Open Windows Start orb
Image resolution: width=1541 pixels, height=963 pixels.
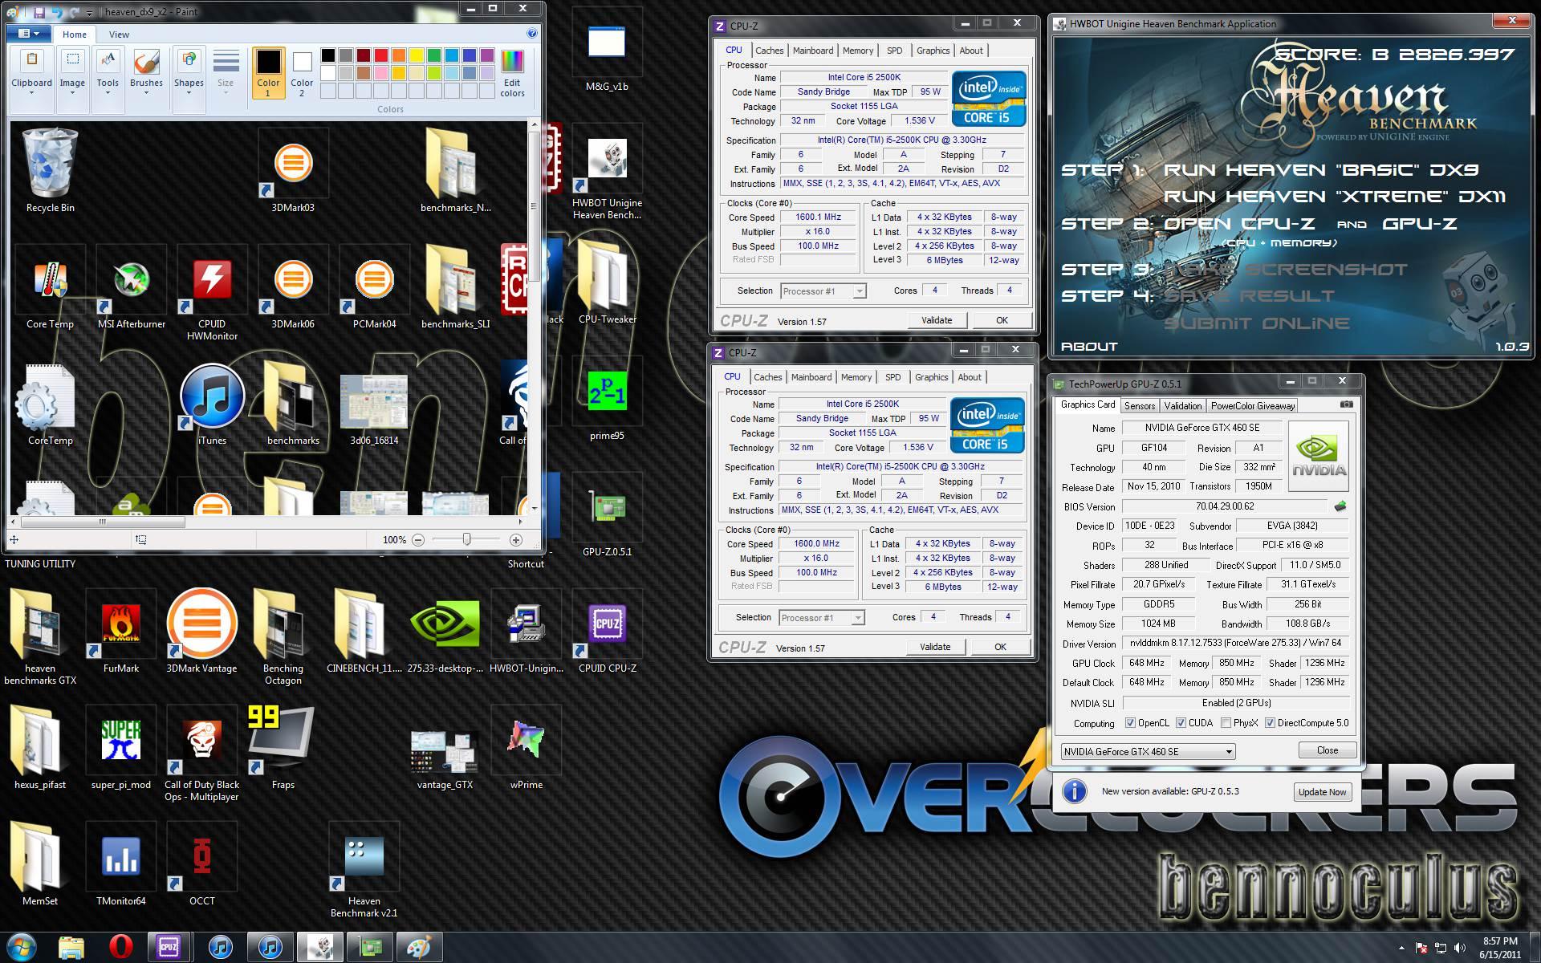(22, 948)
